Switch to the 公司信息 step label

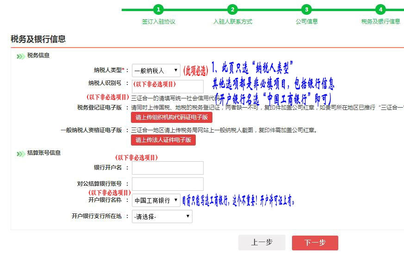pos(306,22)
